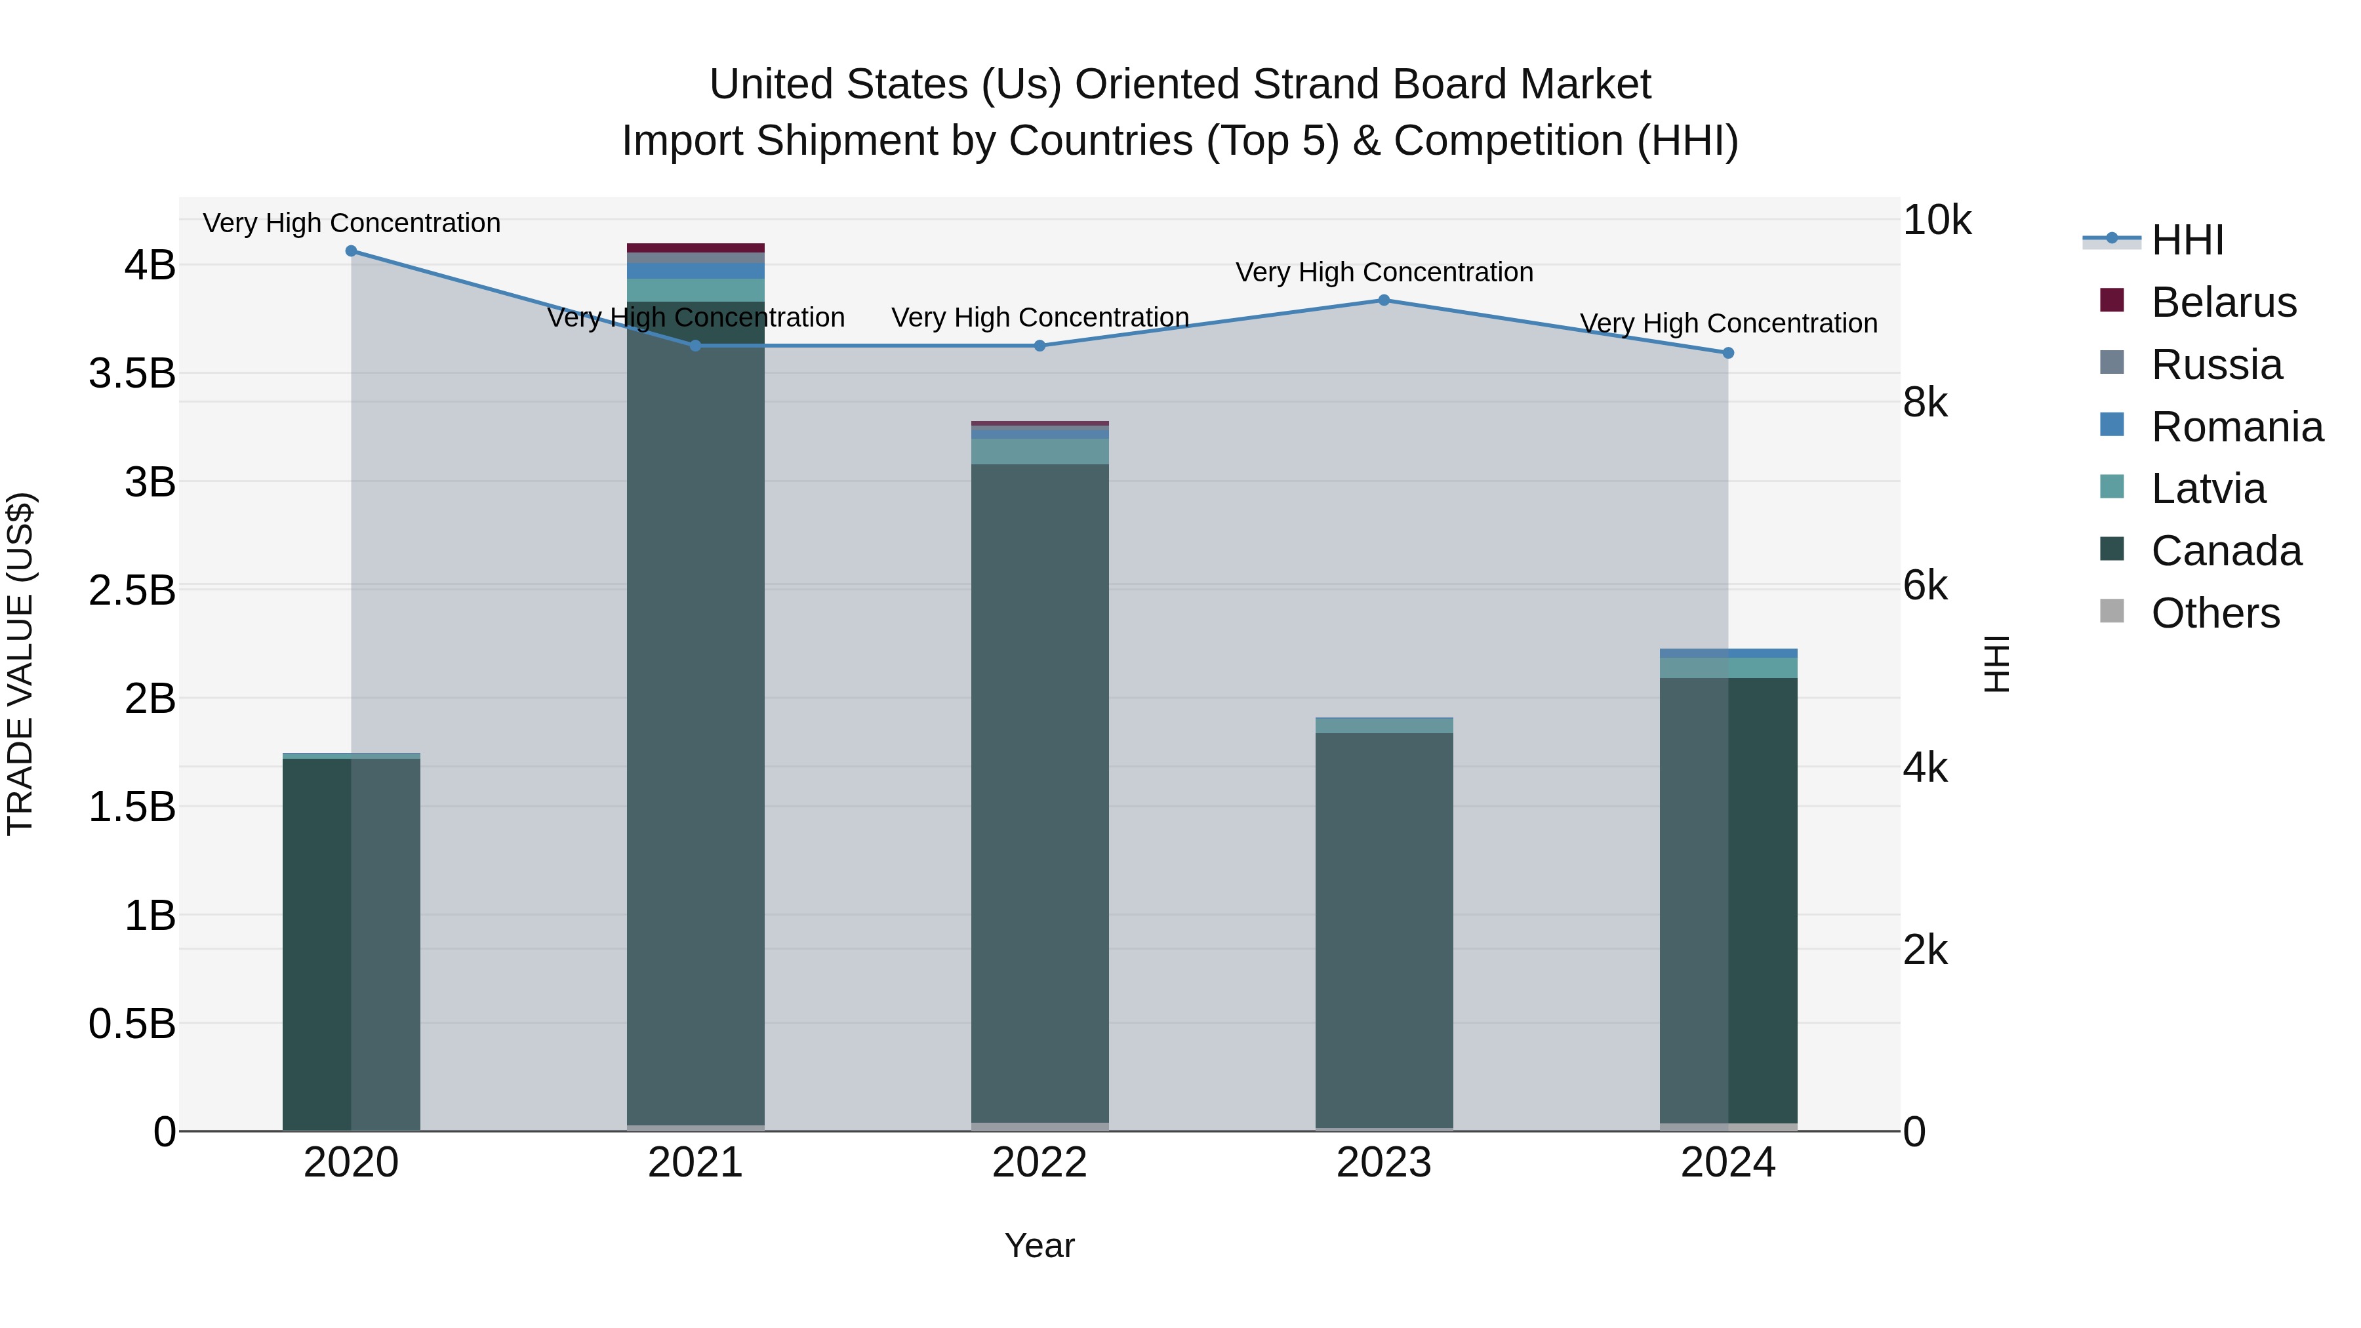Click the 1.5B trade value axis tick

click(132, 807)
